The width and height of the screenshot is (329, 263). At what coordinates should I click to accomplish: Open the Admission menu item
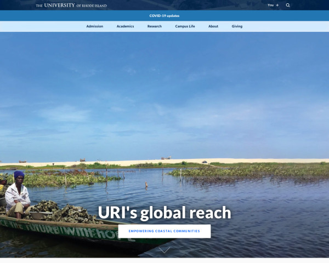[94, 26]
